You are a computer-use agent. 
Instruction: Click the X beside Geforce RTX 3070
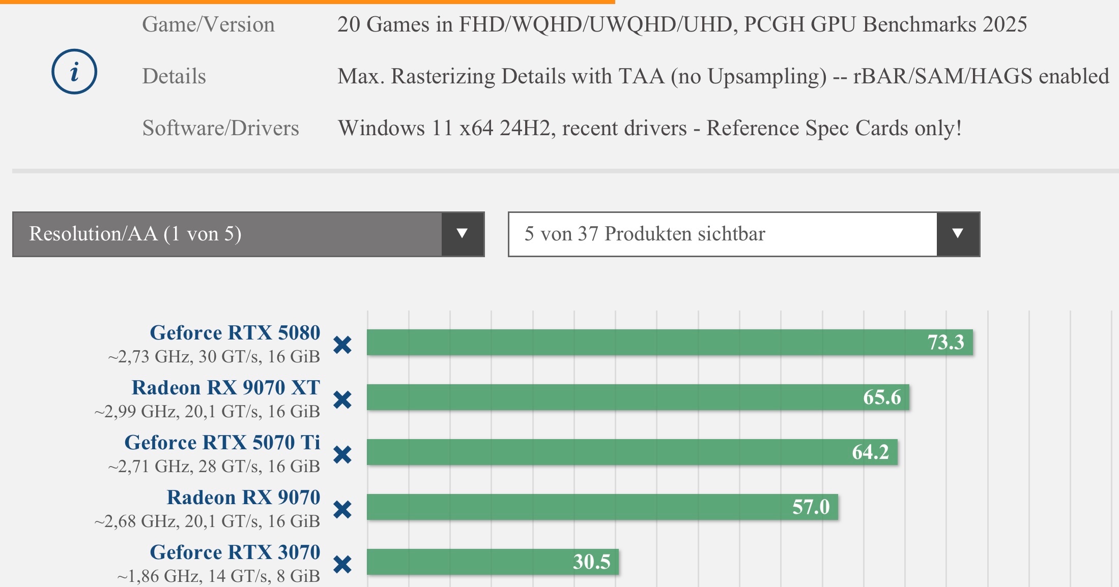point(342,564)
